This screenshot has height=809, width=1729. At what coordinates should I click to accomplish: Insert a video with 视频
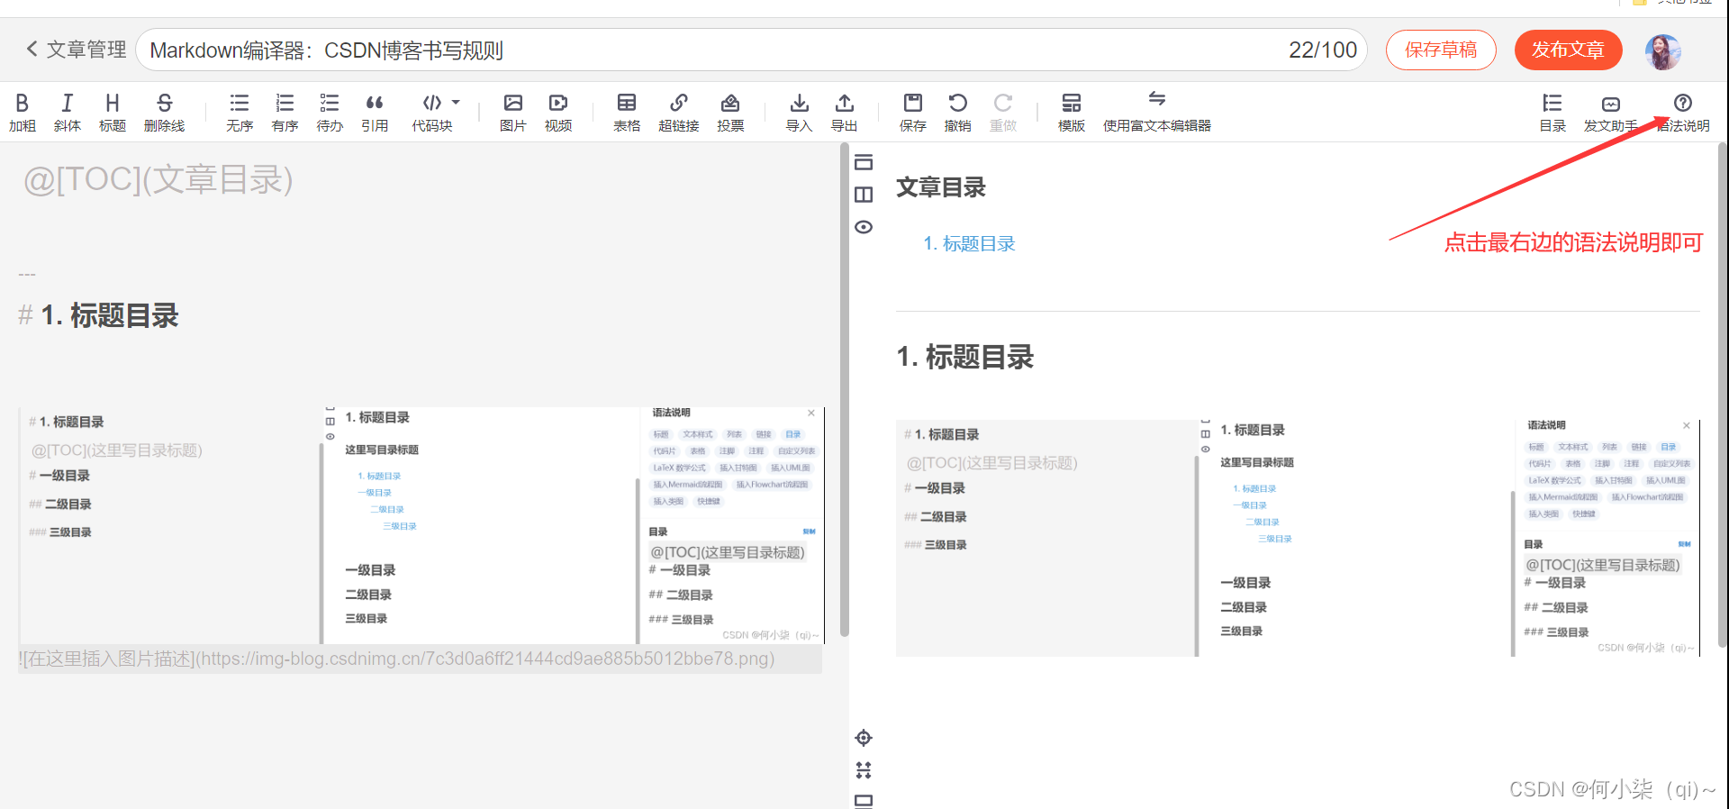tap(558, 113)
